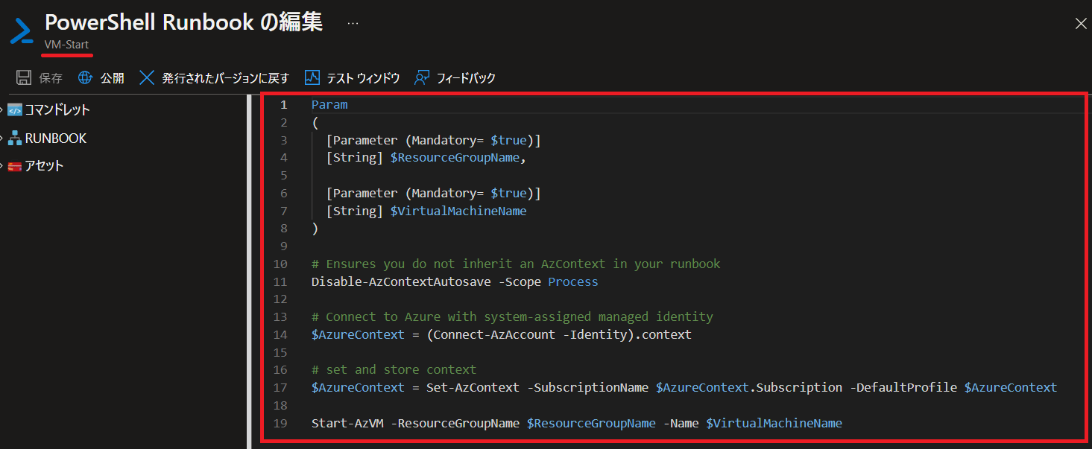Click the X icon to revert version
Image resolution: width=1092 pixels, height=449 pixels.
[x=147, y=77]
